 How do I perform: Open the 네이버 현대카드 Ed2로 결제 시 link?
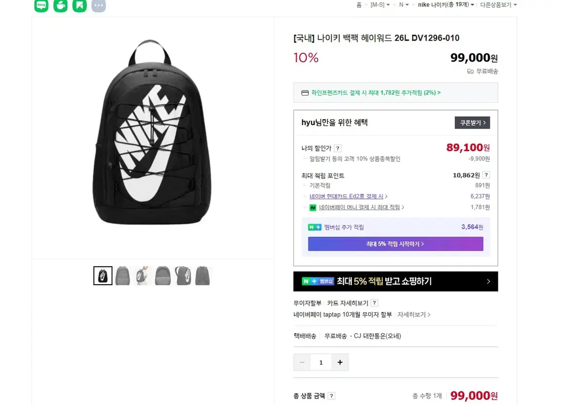tap(346, 196)
